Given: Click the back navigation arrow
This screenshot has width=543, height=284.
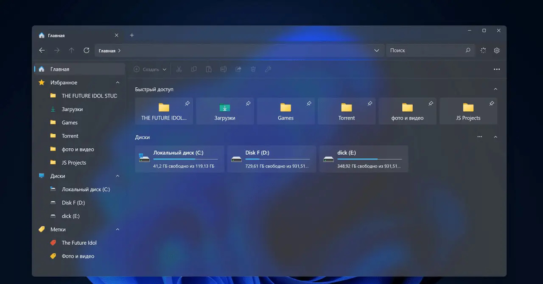Looking at the screenshot, I should pos(42,51).
